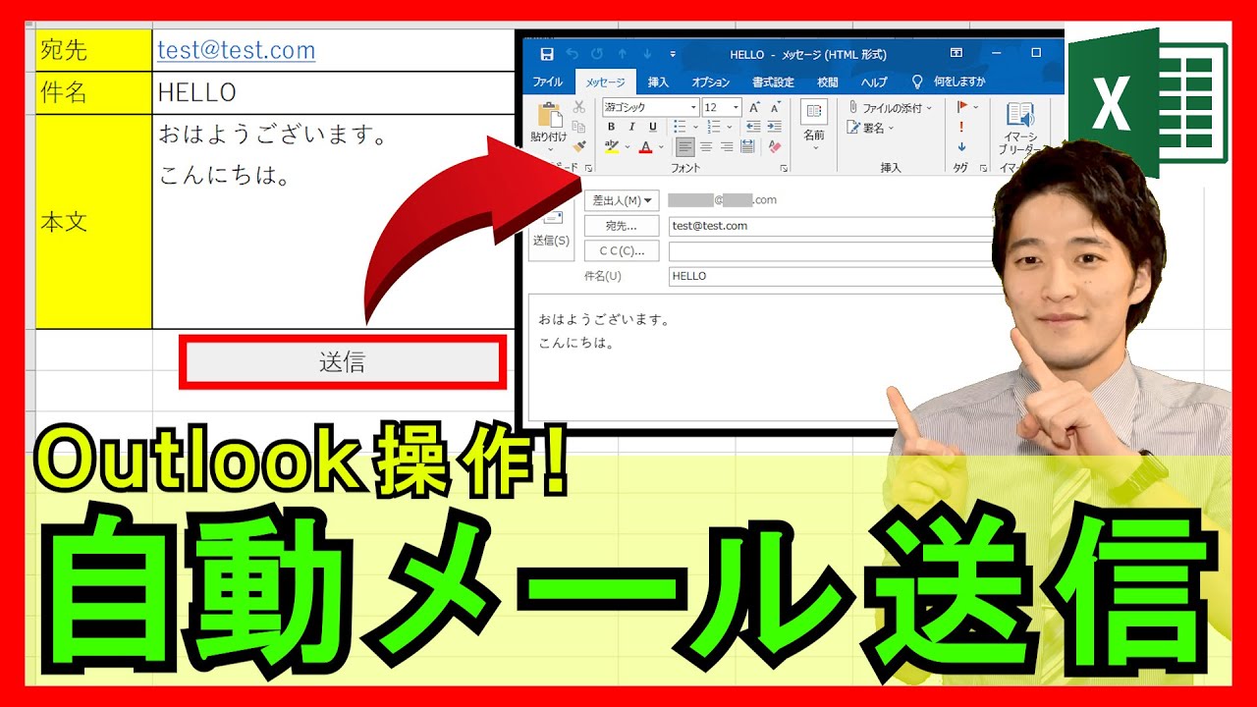Switch to the 挿入 ribbon tab
1257x707 pixels.
click(658, 82)
